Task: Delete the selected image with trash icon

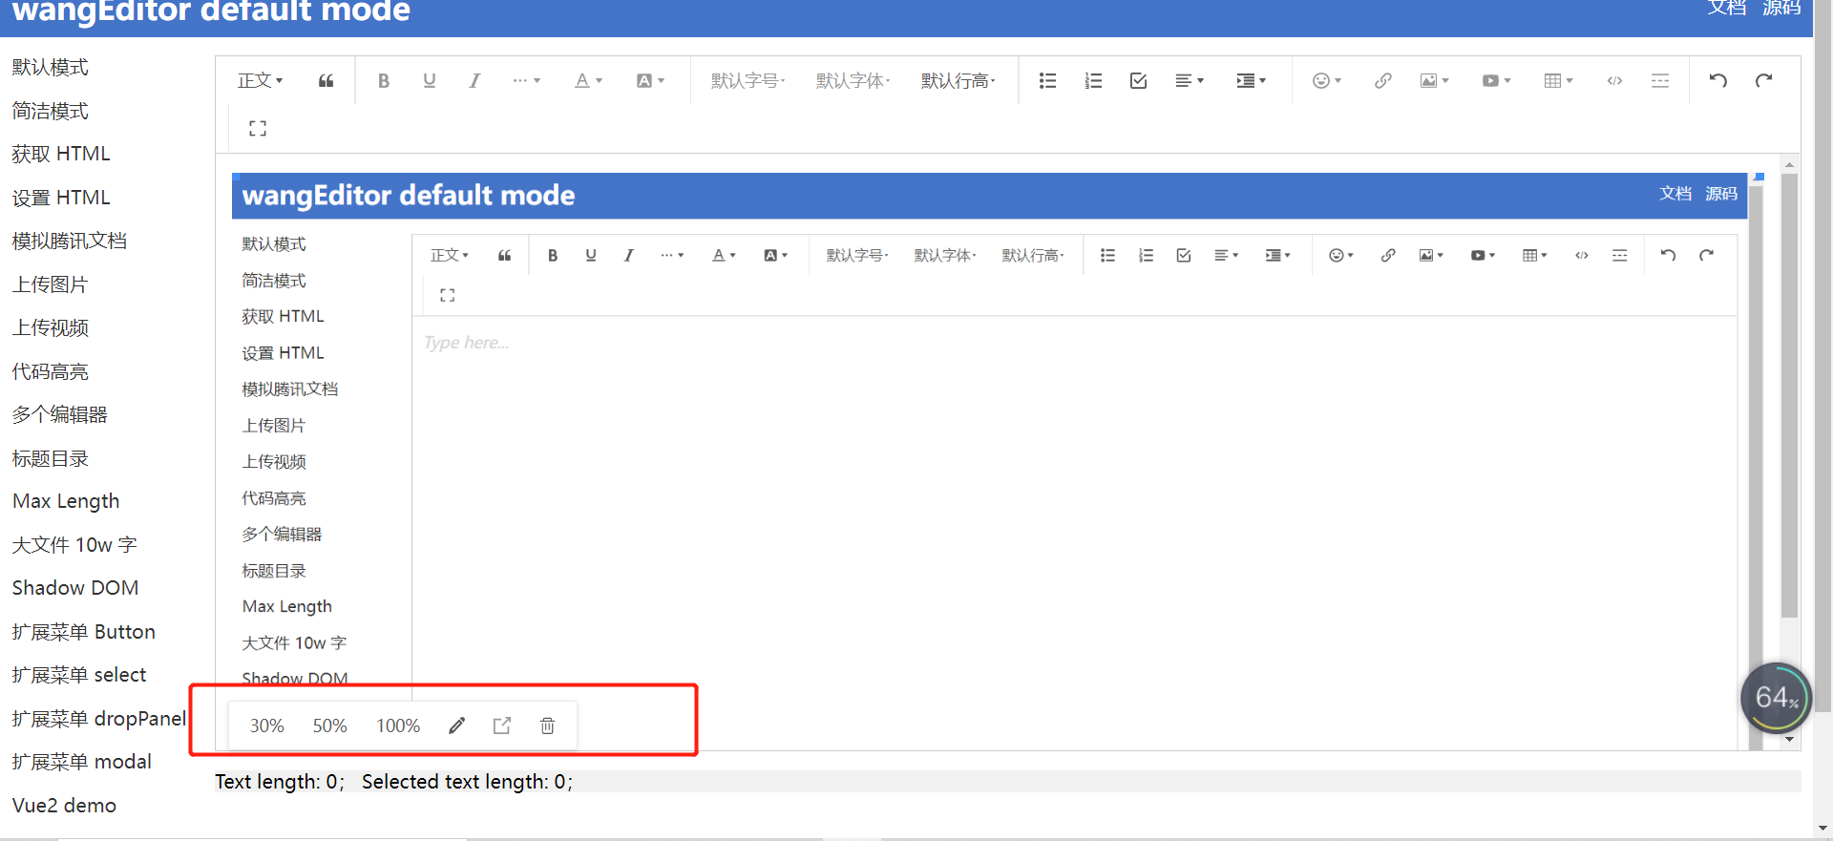Action: pos(548,725)
